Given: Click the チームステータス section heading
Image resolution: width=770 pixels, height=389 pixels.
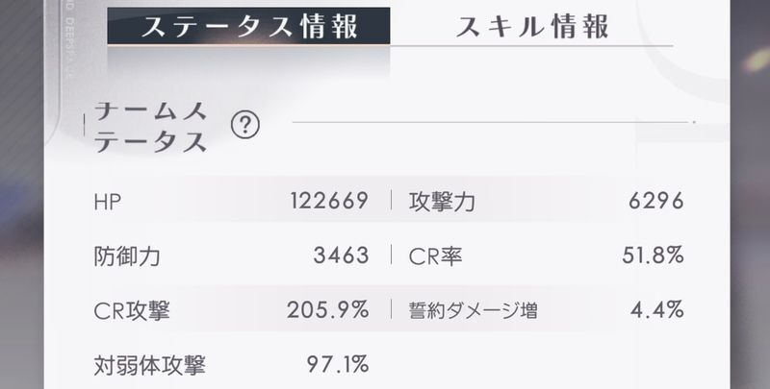Looking at the screenshot, I should (x=150, y=128).
